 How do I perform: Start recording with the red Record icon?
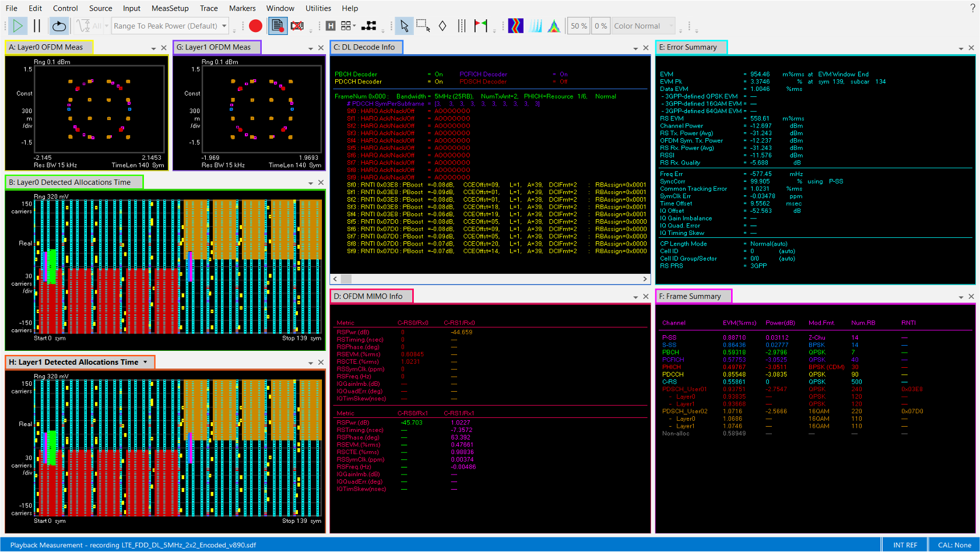255,26
